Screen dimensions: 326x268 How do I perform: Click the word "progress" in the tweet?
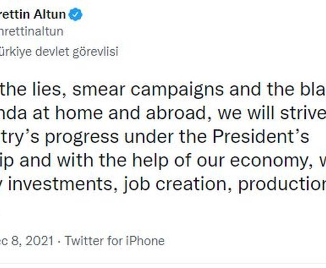82,137
